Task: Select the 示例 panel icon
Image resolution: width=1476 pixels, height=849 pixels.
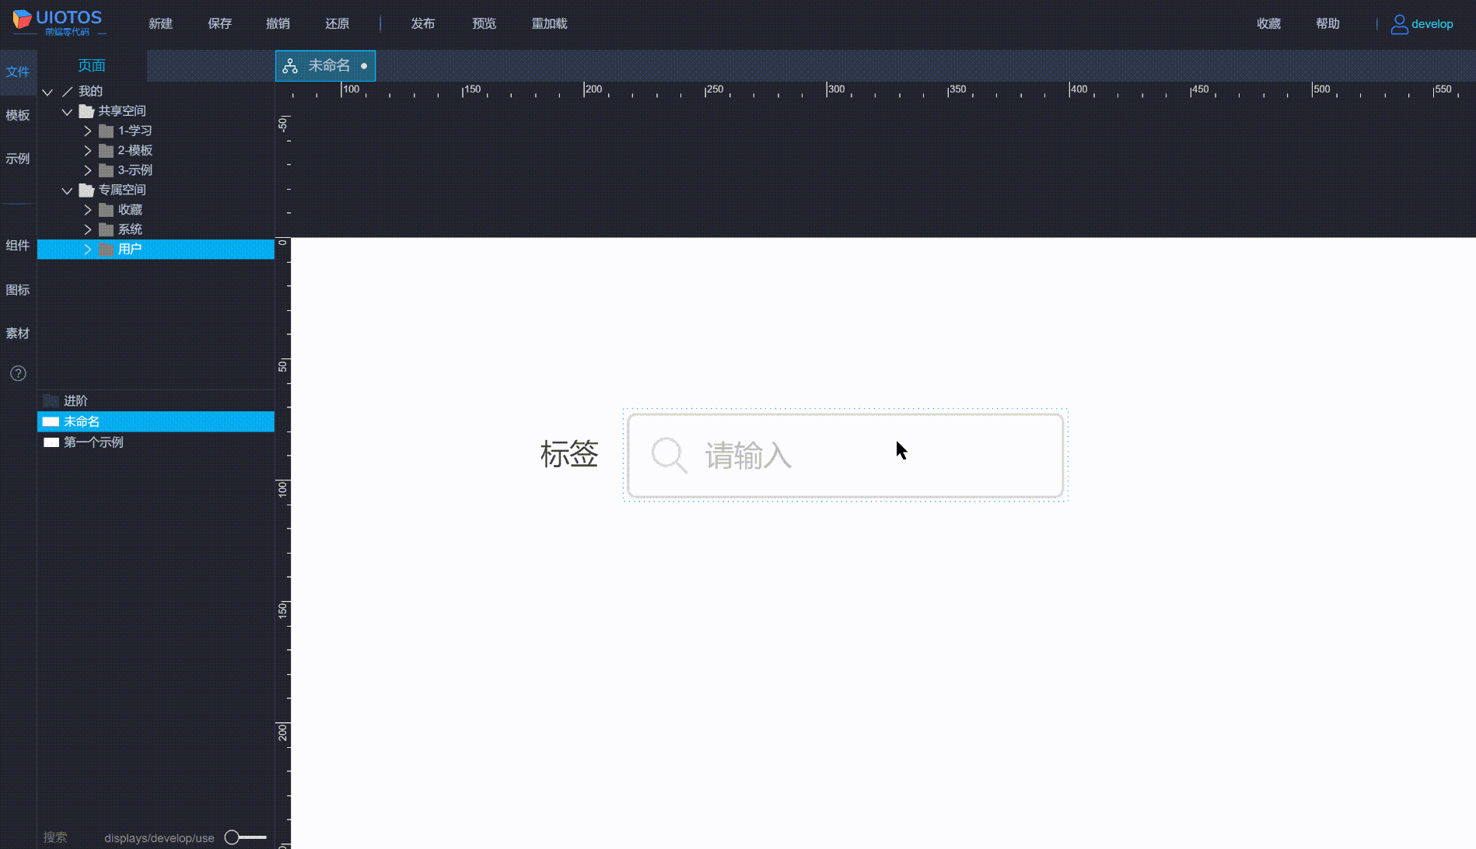Action: pyautogui.click(x=18, y=159)
